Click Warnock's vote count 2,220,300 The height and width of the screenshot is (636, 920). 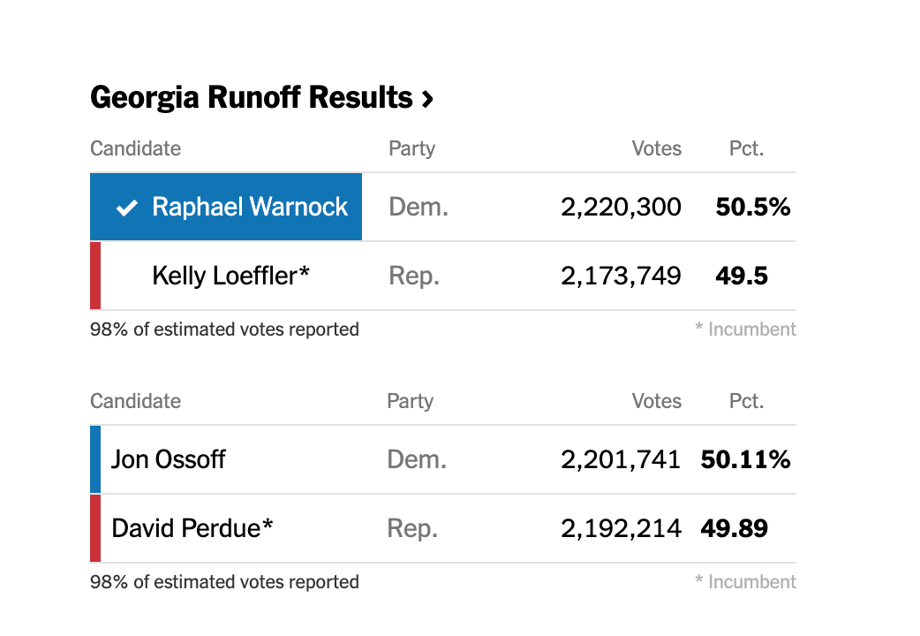[x=621, y=207]
